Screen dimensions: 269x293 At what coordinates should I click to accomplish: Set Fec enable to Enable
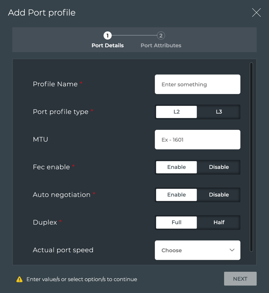click(x=176, y=167)
